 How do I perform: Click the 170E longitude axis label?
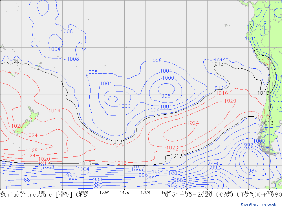(21, 192)
